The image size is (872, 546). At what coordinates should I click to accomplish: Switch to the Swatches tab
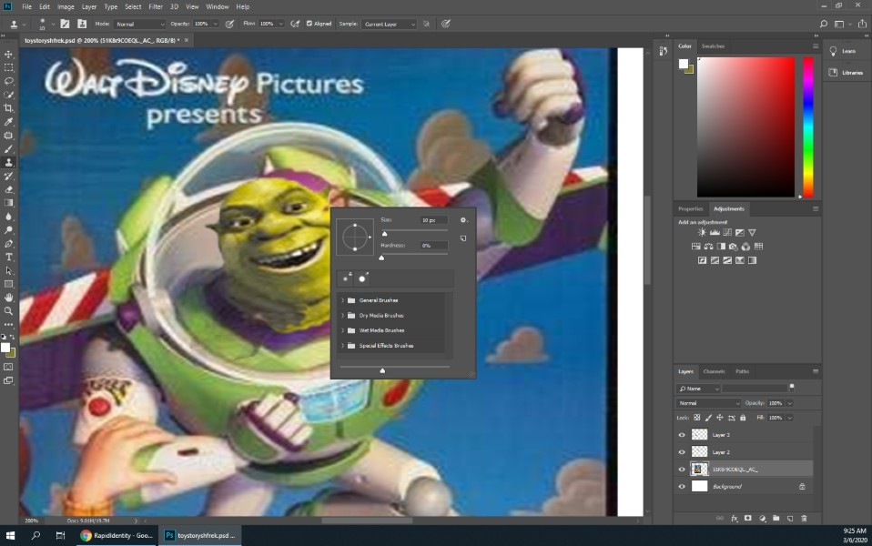coord(713,46)
